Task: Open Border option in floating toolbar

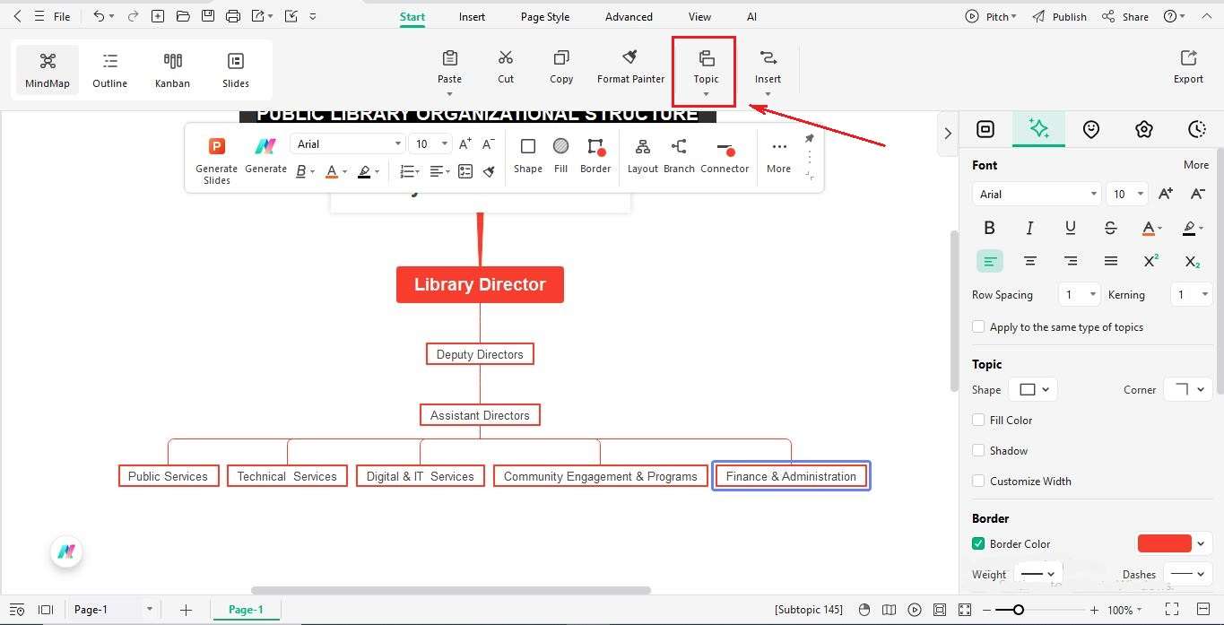Action: pyautogui.click(x=595, y=155)
